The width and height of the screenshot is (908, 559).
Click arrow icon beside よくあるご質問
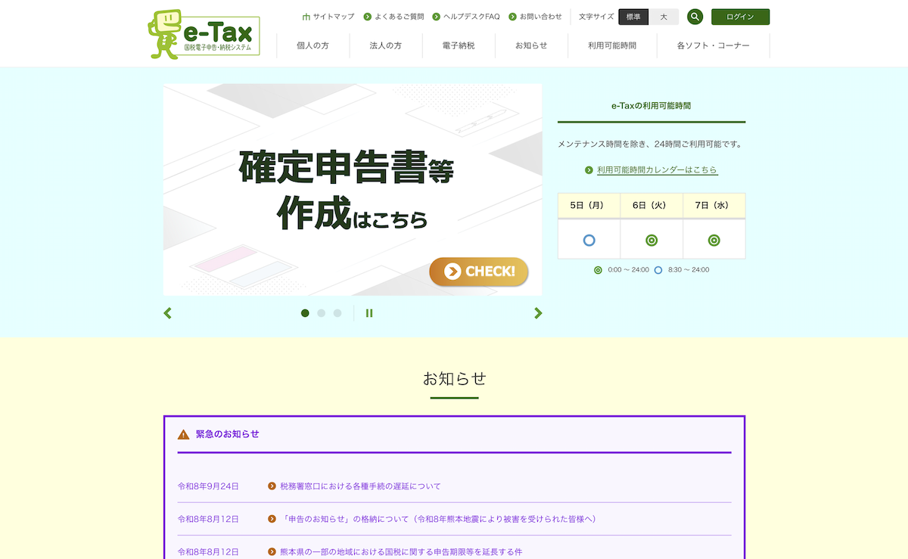tap(368, 17)
